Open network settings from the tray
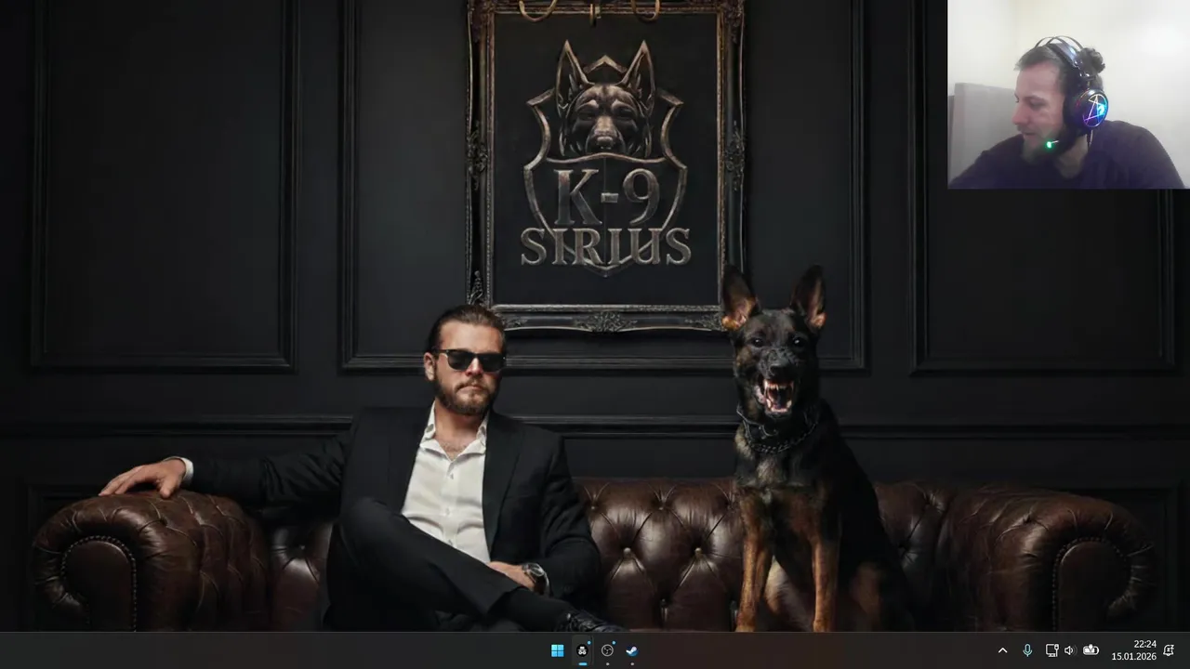Image resolution: width=1190 pixels, height=669 pixels. click(1051, 650)
